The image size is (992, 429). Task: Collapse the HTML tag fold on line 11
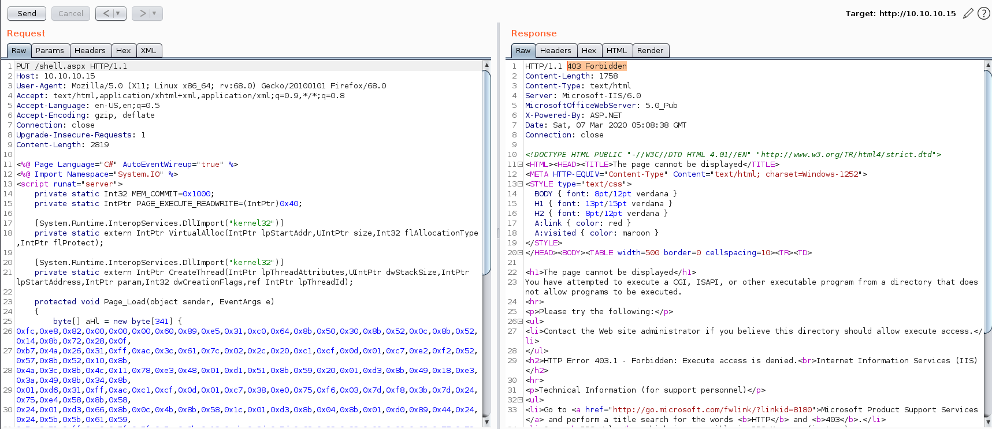click(521, 165)
